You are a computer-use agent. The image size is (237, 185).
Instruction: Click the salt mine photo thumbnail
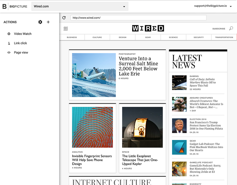click(x=94, y=75)
